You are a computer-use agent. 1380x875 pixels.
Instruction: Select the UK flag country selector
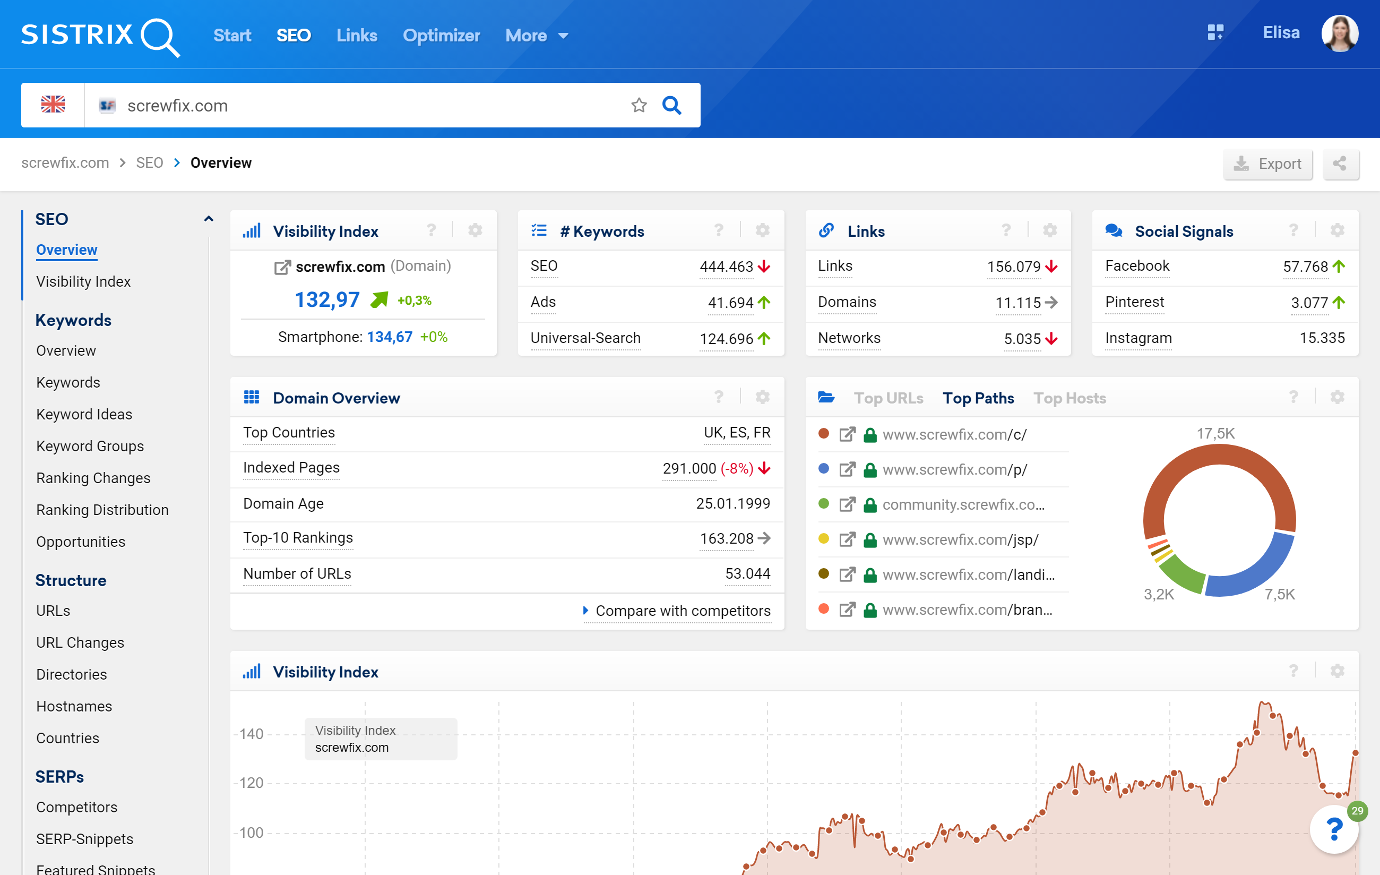point(53,105)
